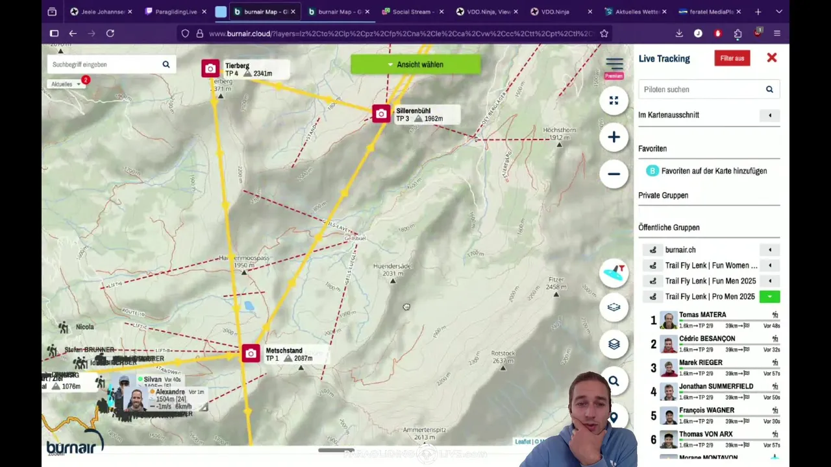831x467 pixels.
Task: Click hiker icon on Thomas VON ARX row
Action: pos(775,435)
